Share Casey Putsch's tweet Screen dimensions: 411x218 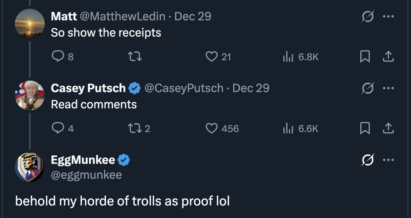[388, 129]
